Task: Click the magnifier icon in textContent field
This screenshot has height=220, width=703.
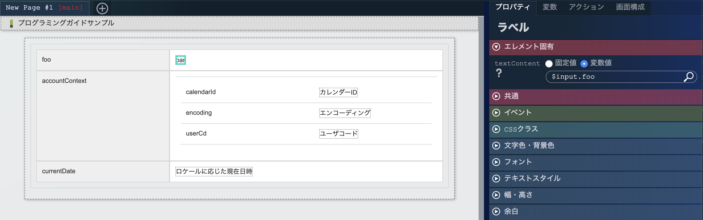Action: point(688,77)
